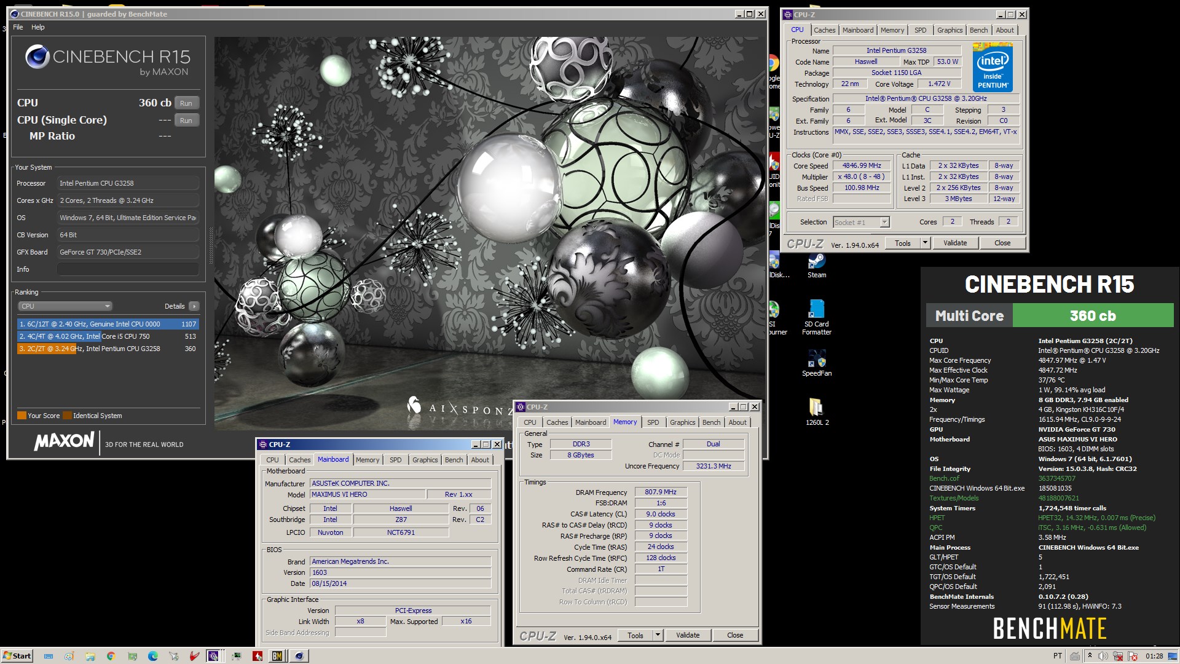This screenshot has height=664, width=1180.
Task: Click the Your Score orange legend swatch
Action: coord(22,416)
